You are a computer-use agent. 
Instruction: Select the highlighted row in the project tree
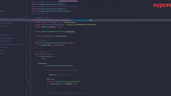coord(13,20)
